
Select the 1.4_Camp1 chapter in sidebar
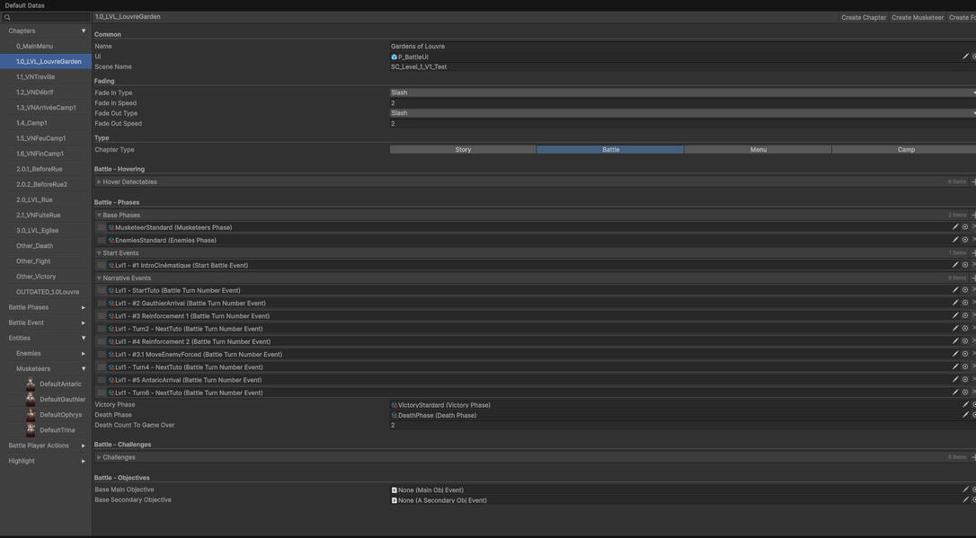coord(31,123)
